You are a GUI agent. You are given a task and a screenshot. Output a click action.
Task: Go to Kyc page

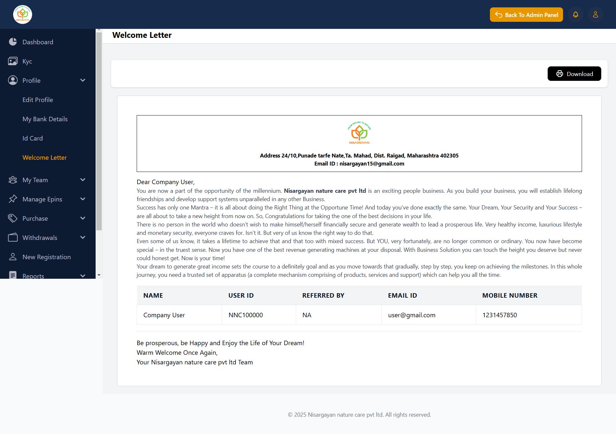27,61
